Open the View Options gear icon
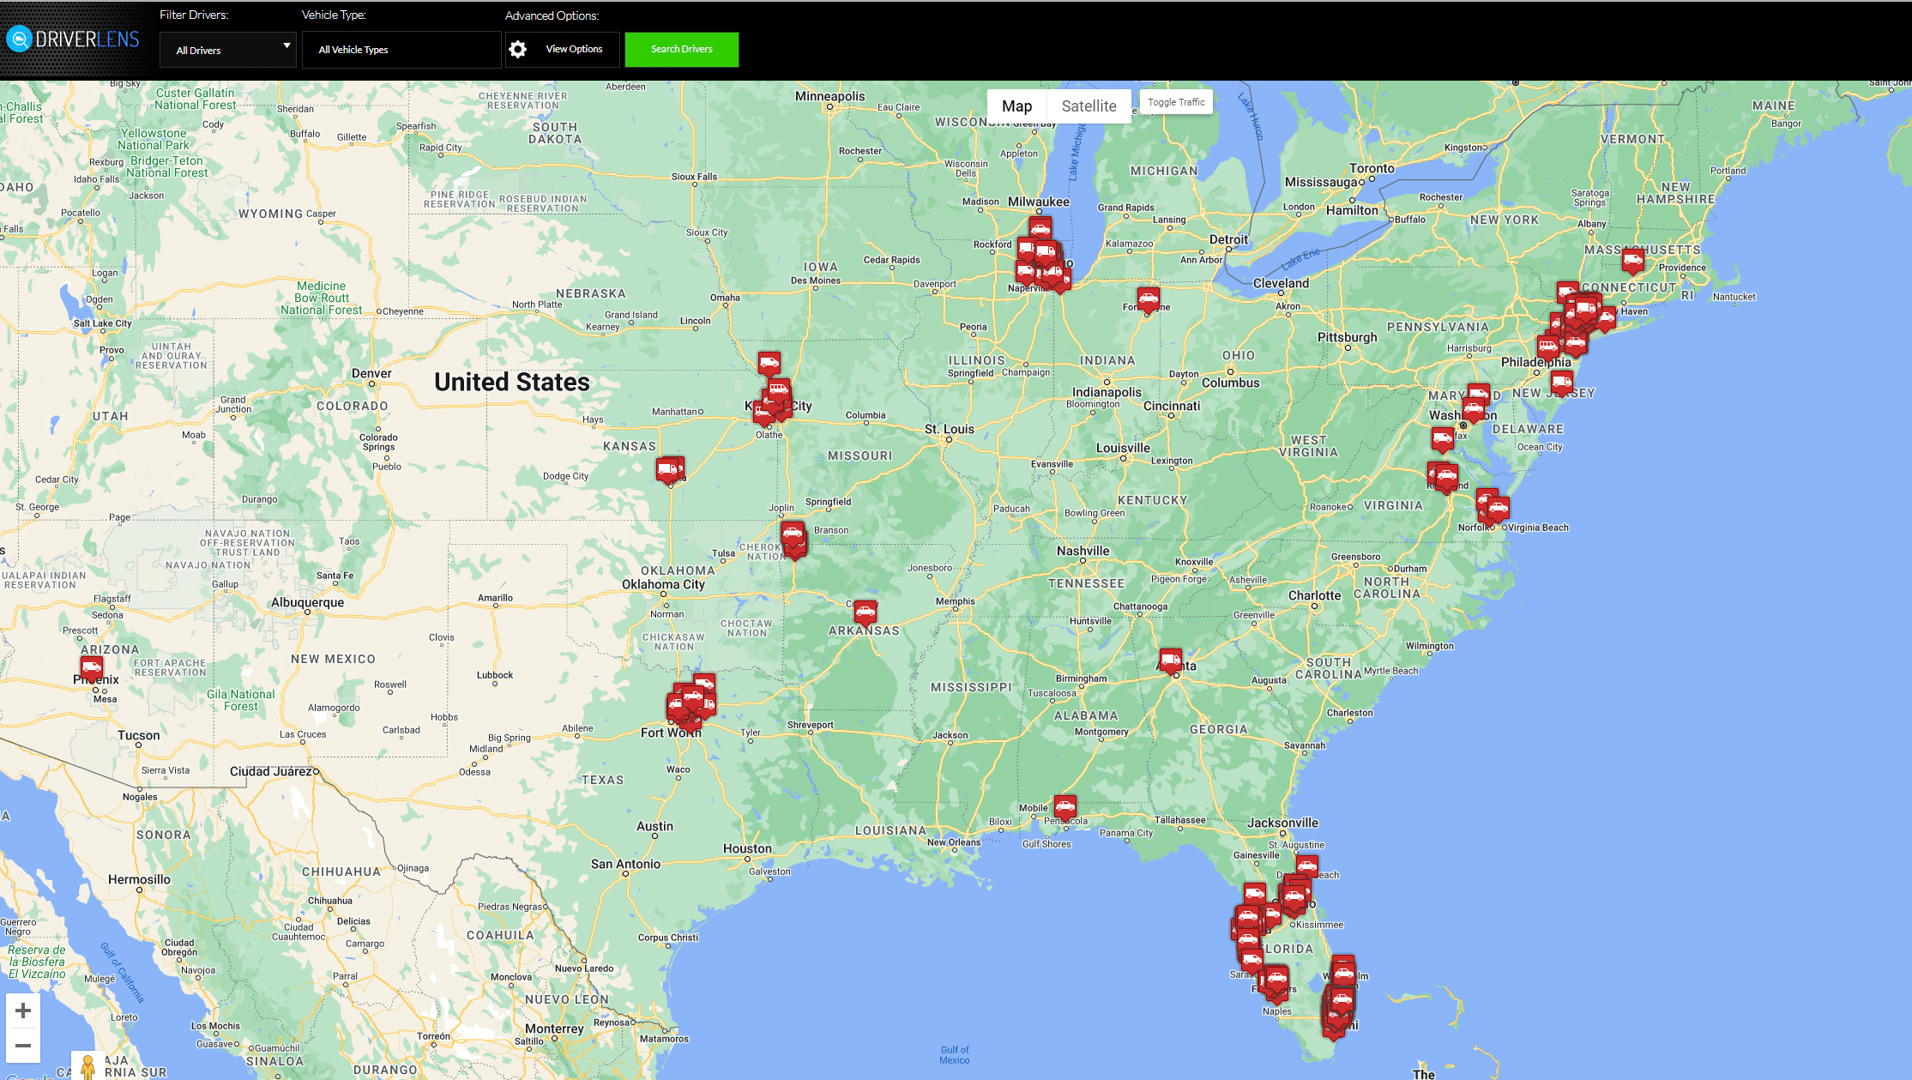 [x=517, y=49]
